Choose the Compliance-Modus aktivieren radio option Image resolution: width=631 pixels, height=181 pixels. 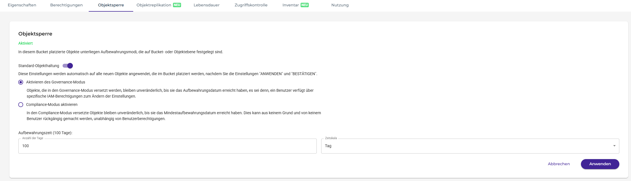(x=21, y=105)
